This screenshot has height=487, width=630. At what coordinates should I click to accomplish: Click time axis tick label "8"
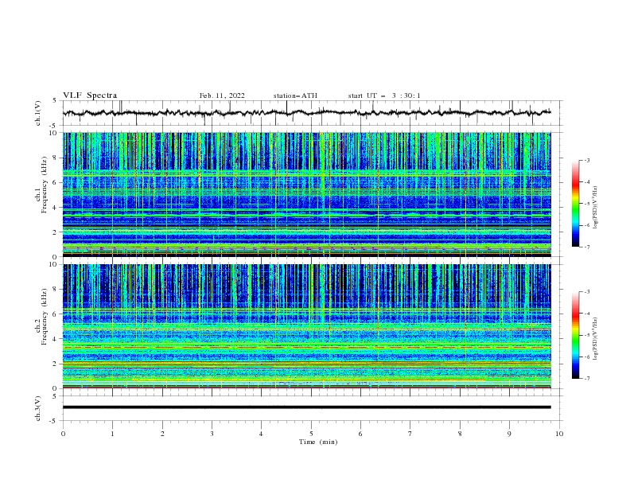(460, 434)
